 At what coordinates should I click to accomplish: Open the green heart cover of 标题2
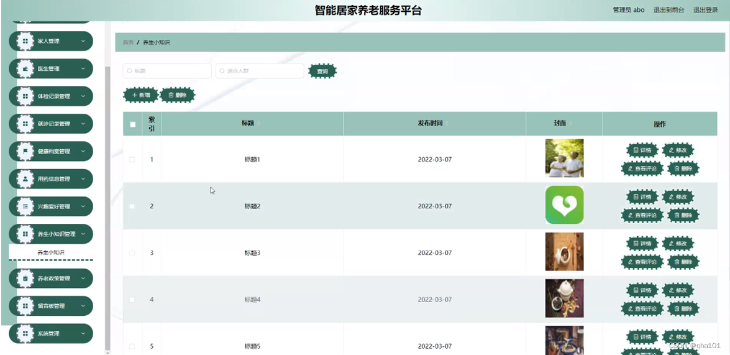coord(564,205)
